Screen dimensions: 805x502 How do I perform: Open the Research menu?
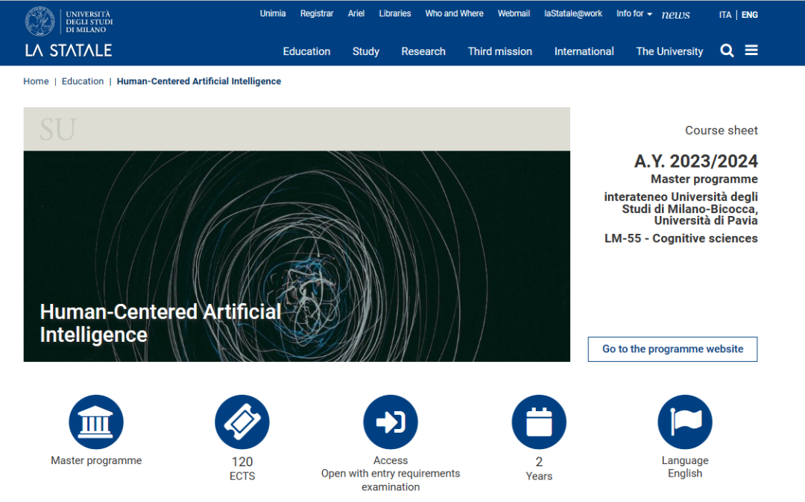[423, 51]
